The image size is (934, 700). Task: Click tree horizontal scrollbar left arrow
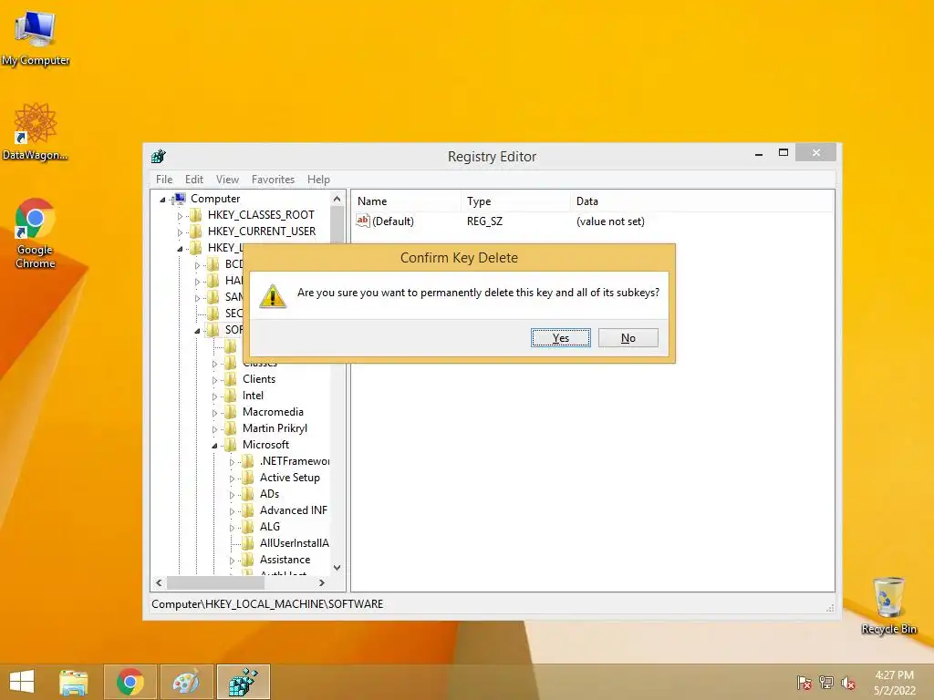(x=159, y=582)
